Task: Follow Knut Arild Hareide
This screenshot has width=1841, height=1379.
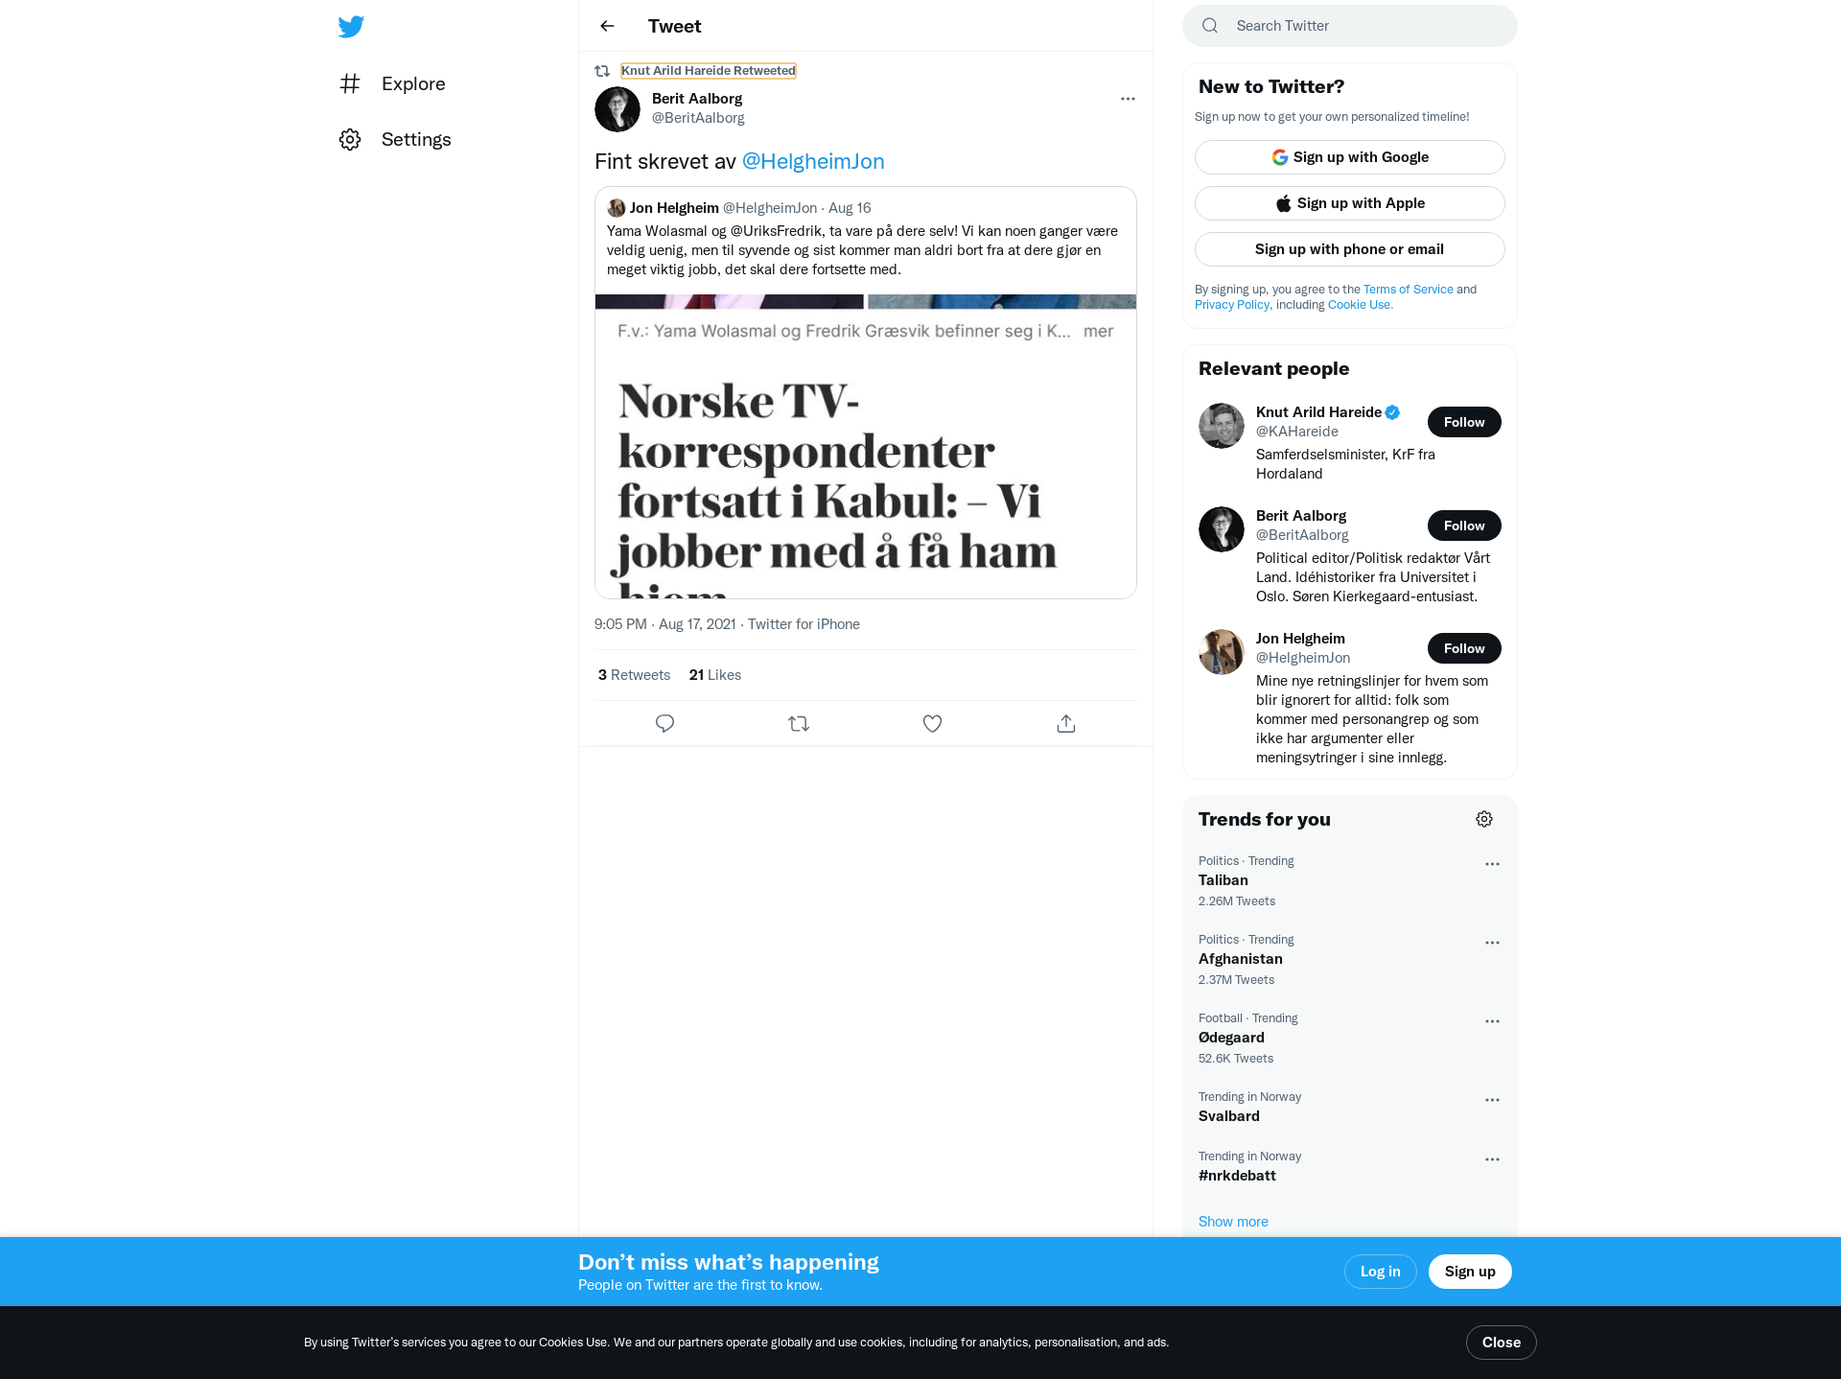Action: (1464, 422)
